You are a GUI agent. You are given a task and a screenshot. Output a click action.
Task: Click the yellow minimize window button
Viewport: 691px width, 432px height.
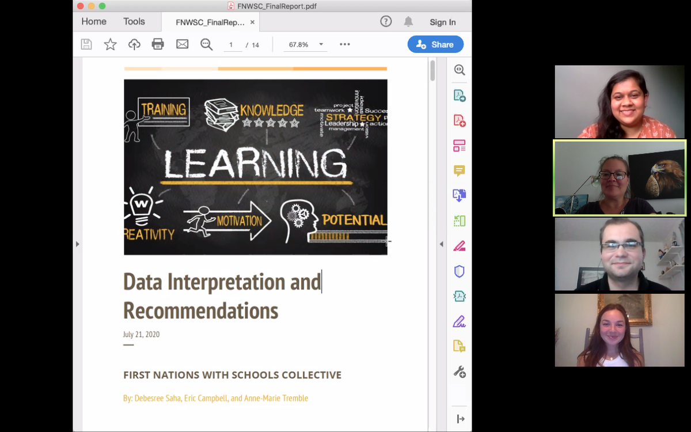[x=91, y=6]
